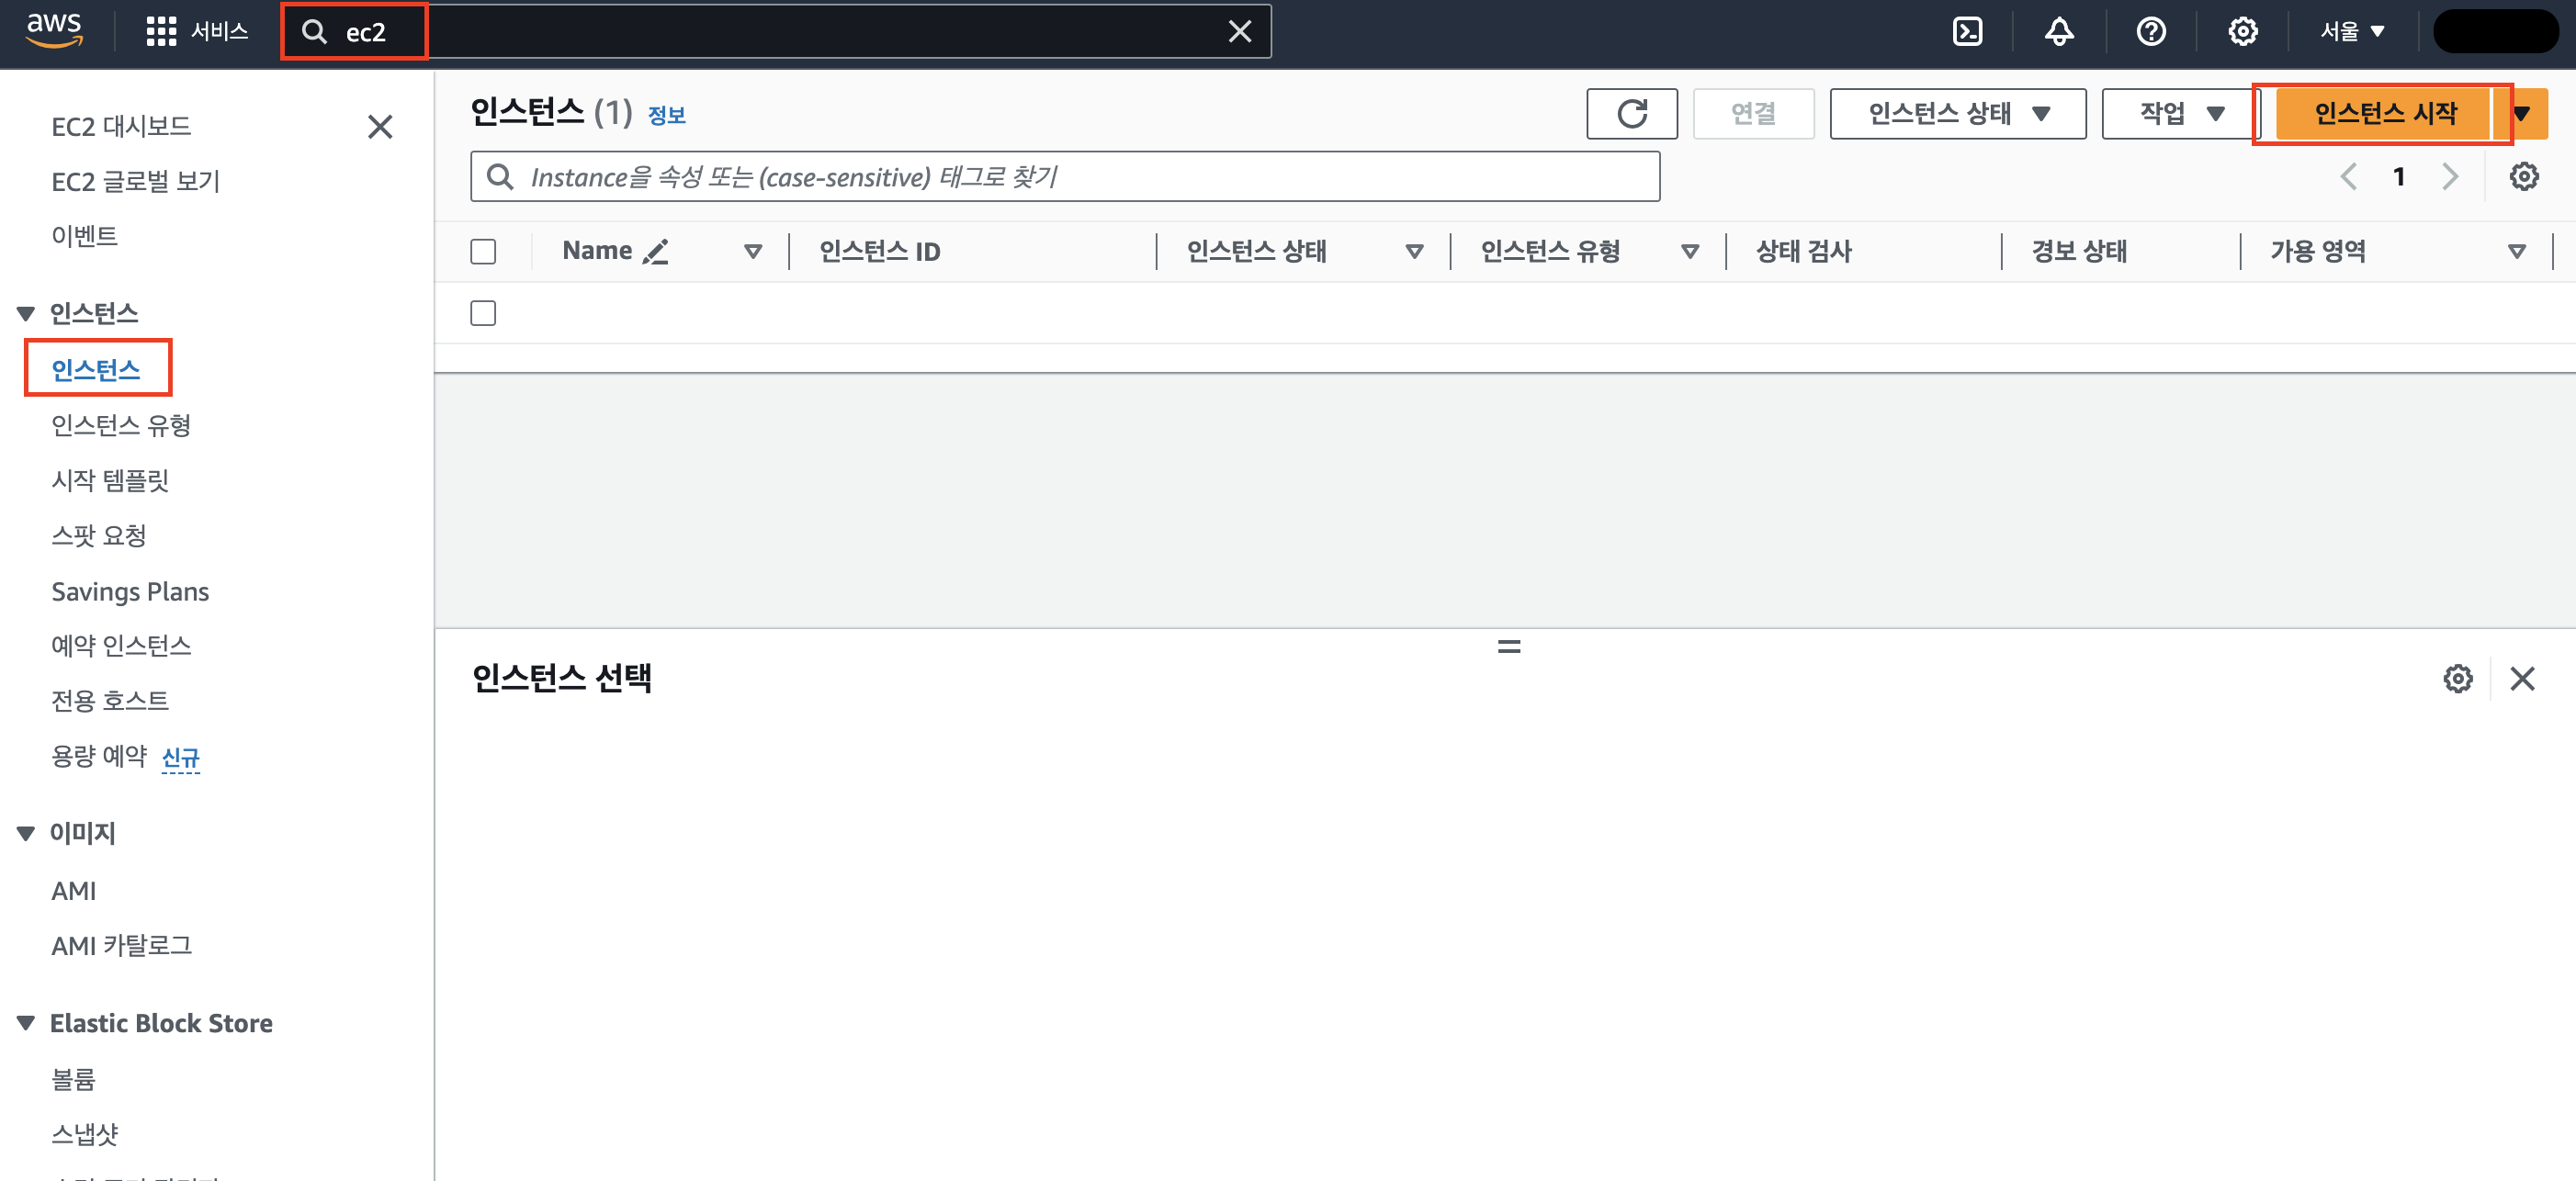Open the notifications bell
The width and height of the screenshot is (2576, 1181).
coord(2058,32)
